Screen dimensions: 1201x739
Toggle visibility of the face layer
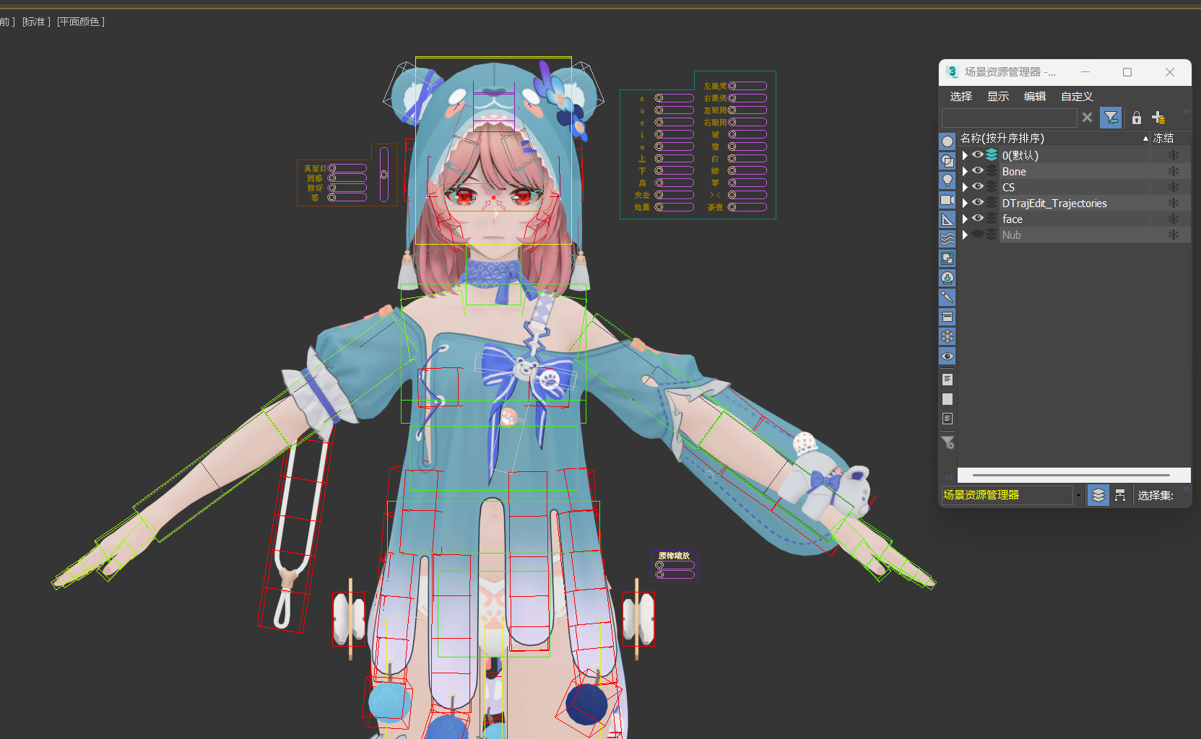pos(979,219)
